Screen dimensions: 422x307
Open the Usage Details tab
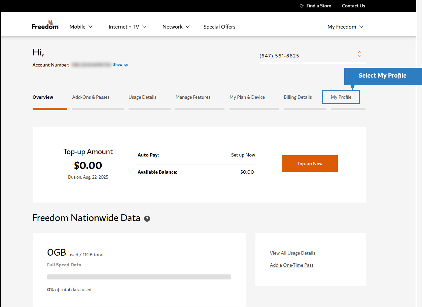[x=142, y=97]
